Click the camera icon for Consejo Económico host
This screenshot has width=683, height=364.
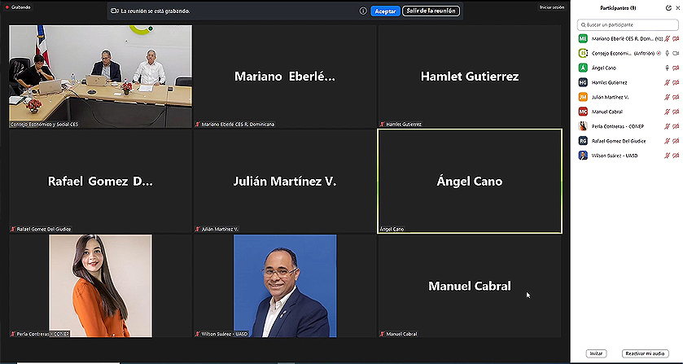pyautogui.click(x=676, y=53)
